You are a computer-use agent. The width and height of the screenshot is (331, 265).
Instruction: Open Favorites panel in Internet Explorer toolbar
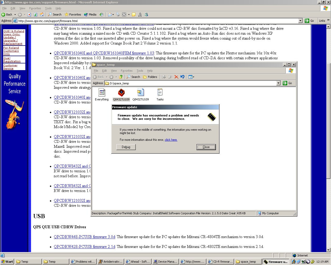73,14
